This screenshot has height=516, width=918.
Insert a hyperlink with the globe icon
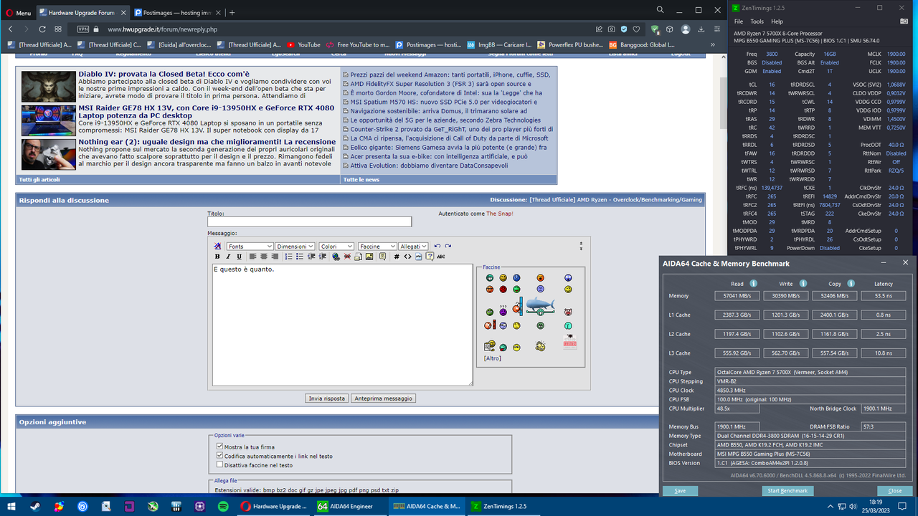pos(336,257)
